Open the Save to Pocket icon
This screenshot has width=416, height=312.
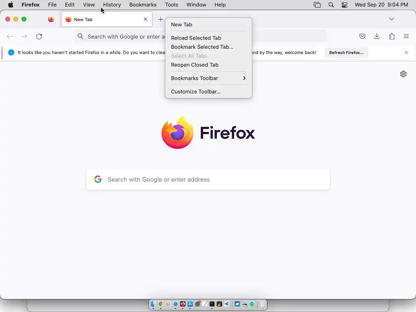click(x=362, y=36)
